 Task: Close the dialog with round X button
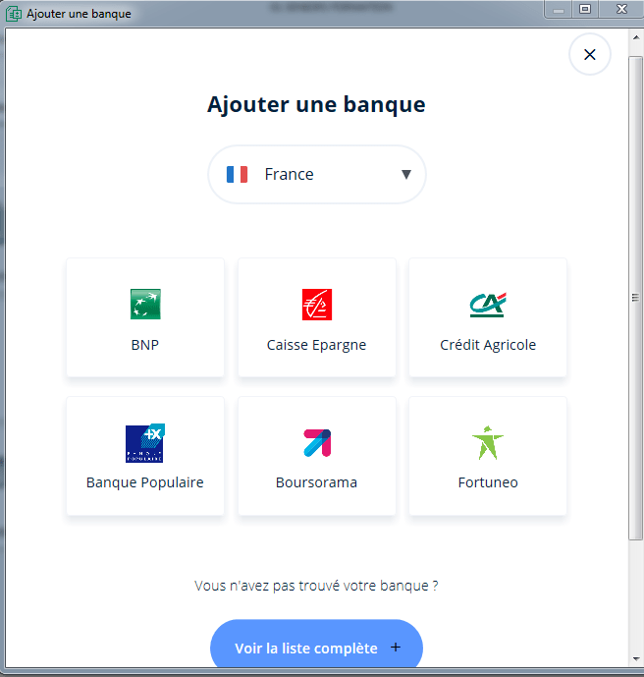[x=590, y=54]
